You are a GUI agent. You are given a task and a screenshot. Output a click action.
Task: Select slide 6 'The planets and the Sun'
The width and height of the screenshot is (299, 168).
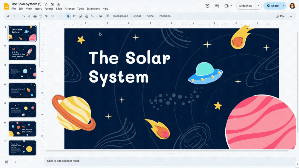coord(22,129)
